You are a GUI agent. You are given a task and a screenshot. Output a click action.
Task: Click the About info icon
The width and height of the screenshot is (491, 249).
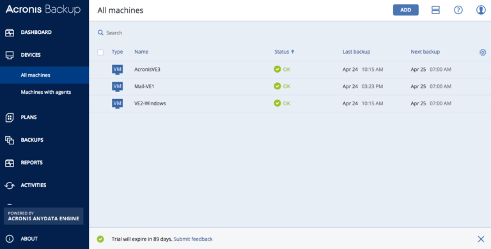[x=10, y=239]
